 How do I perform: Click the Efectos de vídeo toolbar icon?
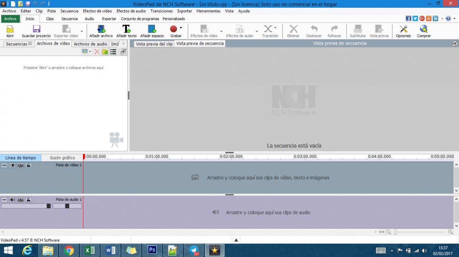point(204,31)
